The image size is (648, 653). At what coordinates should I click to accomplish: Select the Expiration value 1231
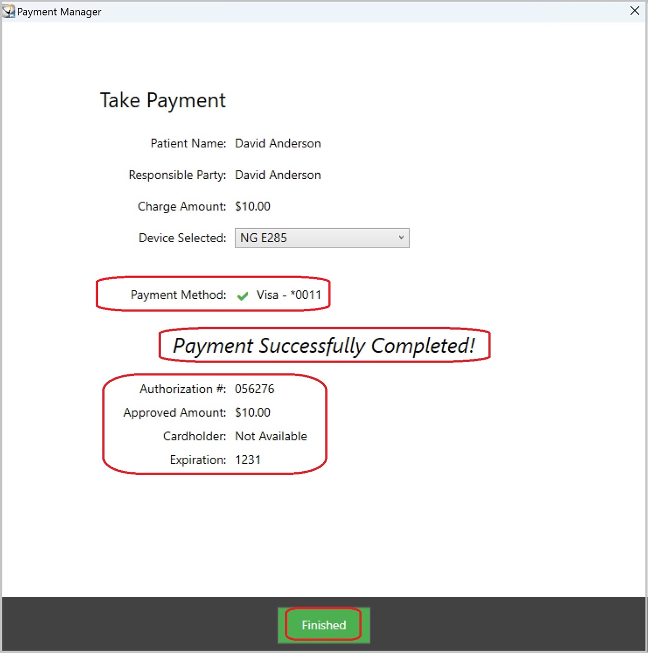[248, 460]
